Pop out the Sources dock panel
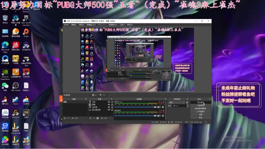This screenshot has width=265, height=149. pos(112,99)
